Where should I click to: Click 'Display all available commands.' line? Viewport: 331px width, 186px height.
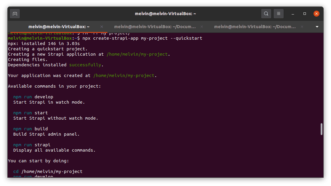pyautogui.click(x=54, y=150)
